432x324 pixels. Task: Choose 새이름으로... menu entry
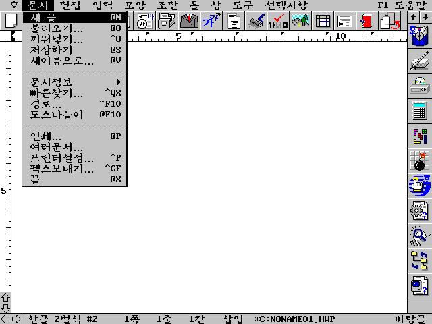tap(74, 60)
